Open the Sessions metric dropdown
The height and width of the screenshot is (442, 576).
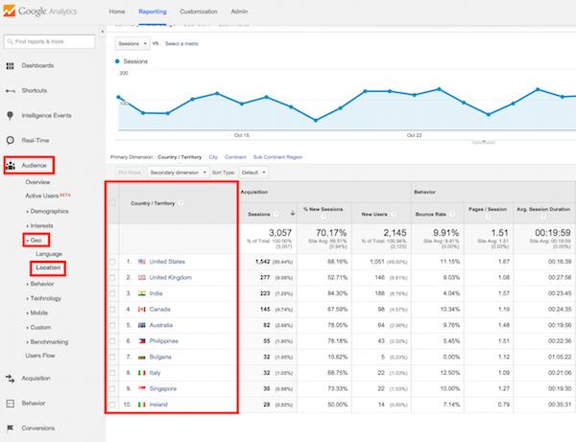tap(132, 44)
